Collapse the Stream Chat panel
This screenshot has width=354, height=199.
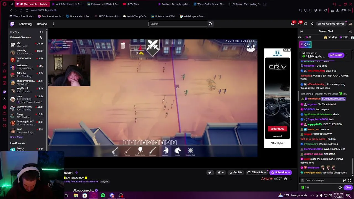tap(302, 31)
